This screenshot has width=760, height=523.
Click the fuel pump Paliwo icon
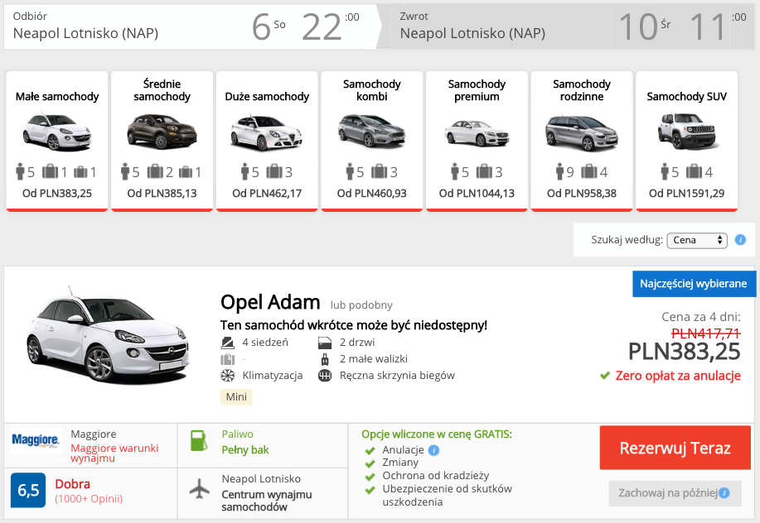coord(199,440)
